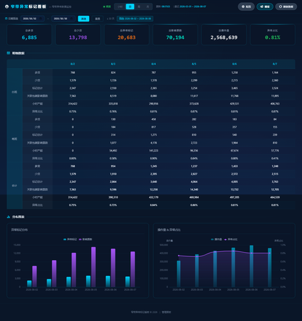
Task: Click the calendar icon beside the date filter label
Action: click(6, 19)
